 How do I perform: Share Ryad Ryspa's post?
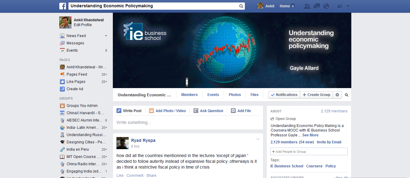[x=151, y=176]
